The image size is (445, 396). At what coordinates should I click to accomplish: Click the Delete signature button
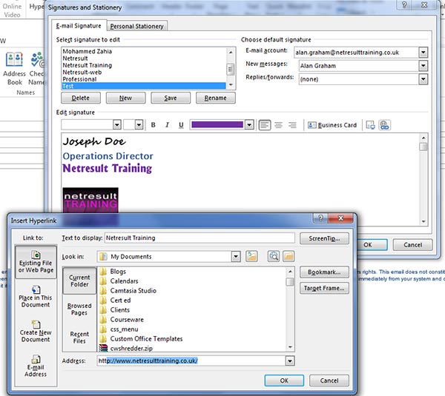coord(81,98)
